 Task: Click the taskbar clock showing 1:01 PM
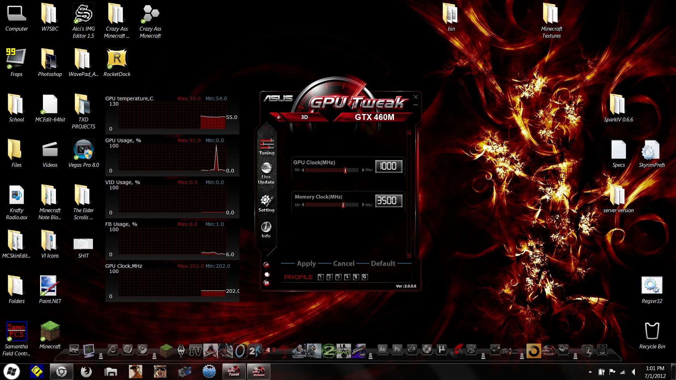coord(655,372)
